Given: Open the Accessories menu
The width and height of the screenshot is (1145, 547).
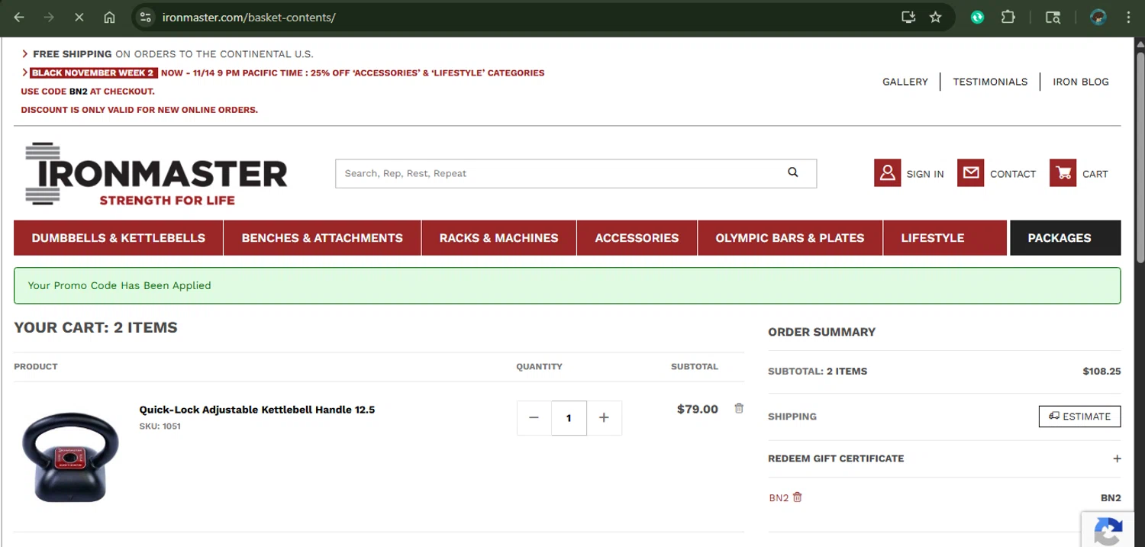Looking at the screenshot, I should pyautogui.click(x=637, y=238).
